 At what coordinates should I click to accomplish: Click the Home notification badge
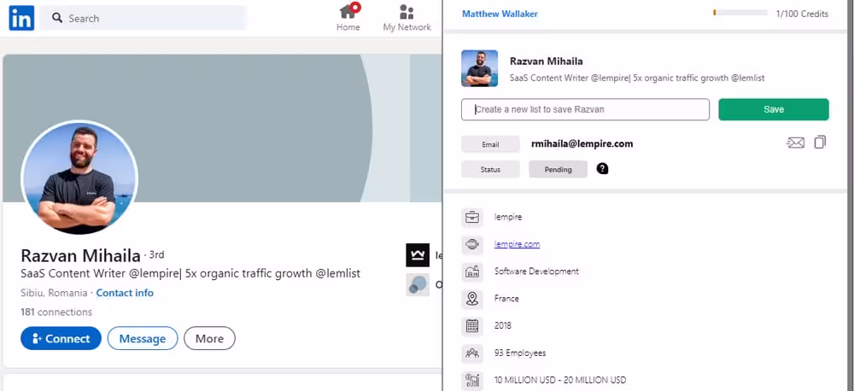355,7
